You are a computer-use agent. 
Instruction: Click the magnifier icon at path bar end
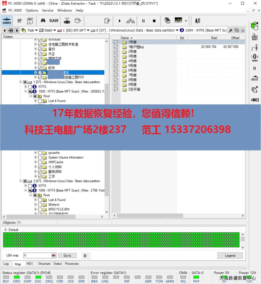point(231,30)
